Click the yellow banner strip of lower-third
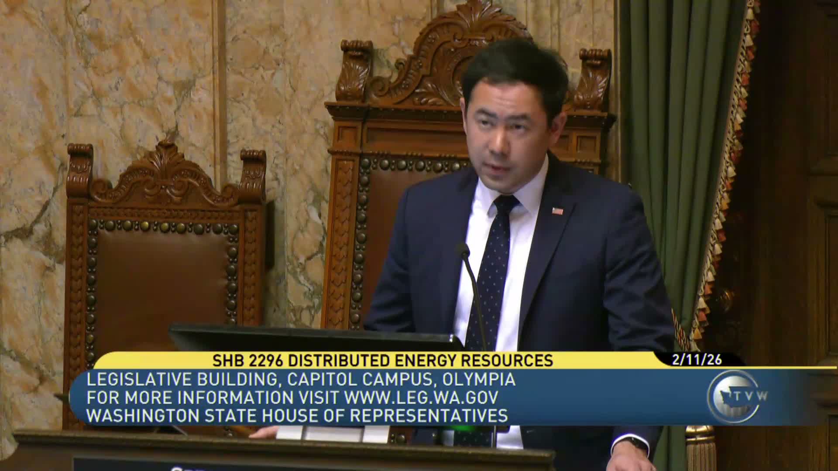Viewport: 838px width, 471px height. pos(153,361)
